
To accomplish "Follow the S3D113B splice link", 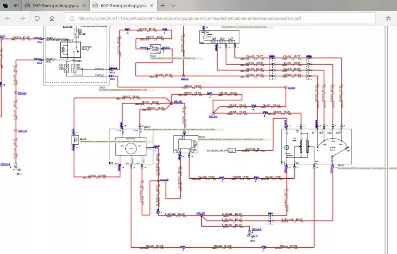I will click(x=22, y=131).
